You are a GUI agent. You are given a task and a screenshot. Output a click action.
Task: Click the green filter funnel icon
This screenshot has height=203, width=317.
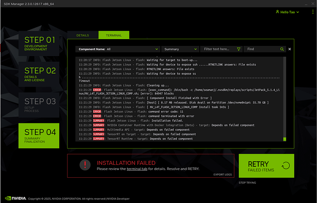coord(238,49)
